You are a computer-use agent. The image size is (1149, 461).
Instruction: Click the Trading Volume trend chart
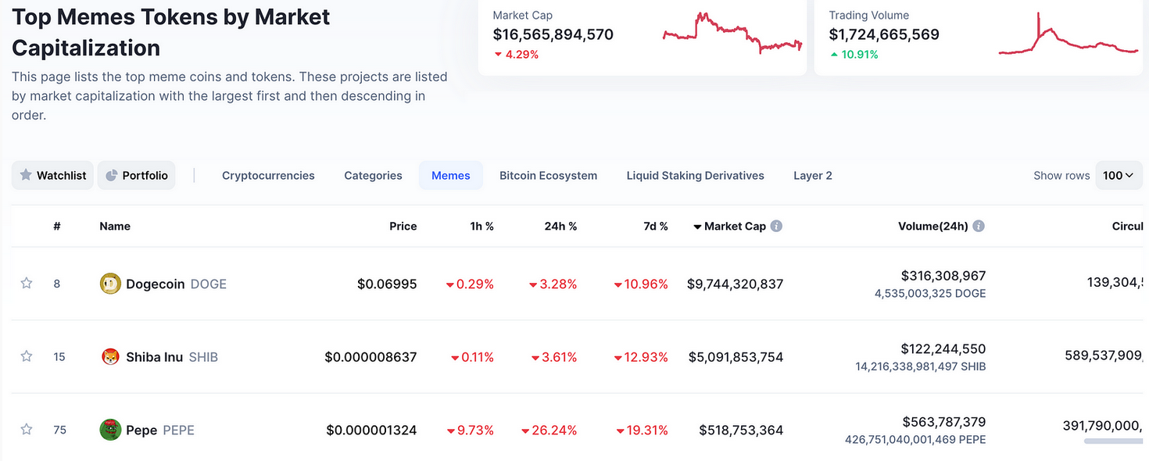(1067, 35)
